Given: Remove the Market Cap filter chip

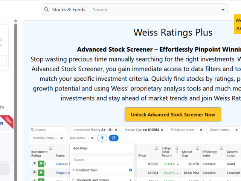Looking at the screenshot, I should pyautogui.click(x=162, y=130).
